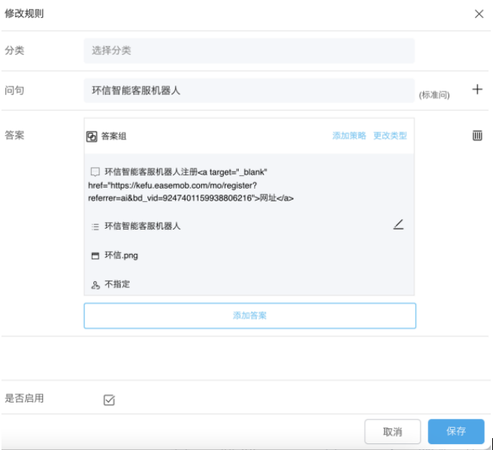Select the 环信.png attachment name
493x450 pixels.
pos(121,255)
